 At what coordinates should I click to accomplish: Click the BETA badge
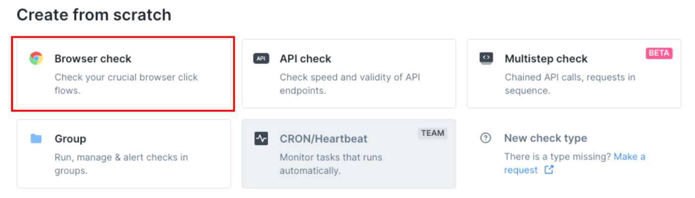coord(659,53)
